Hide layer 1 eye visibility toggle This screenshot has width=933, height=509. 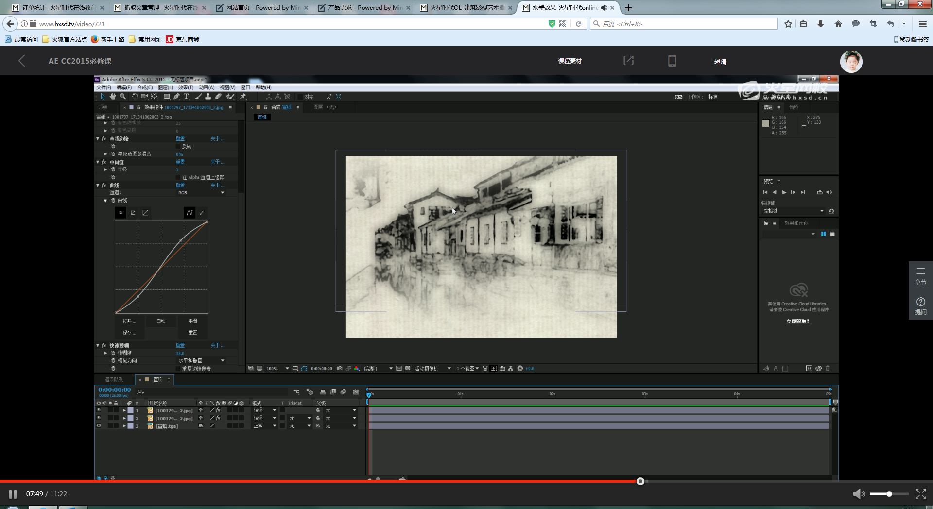click(99, 410)
